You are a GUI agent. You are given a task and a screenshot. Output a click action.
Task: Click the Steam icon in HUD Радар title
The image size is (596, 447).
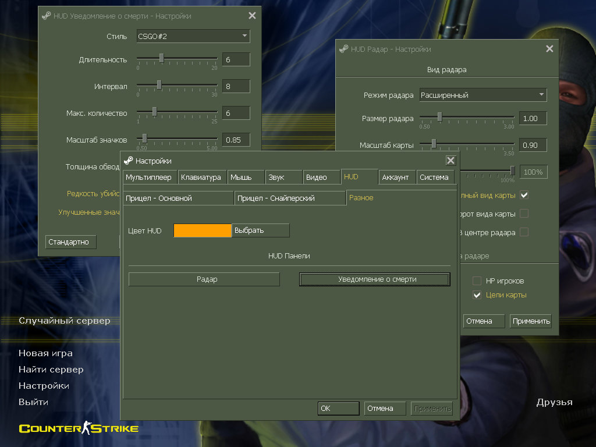point(344,49)
